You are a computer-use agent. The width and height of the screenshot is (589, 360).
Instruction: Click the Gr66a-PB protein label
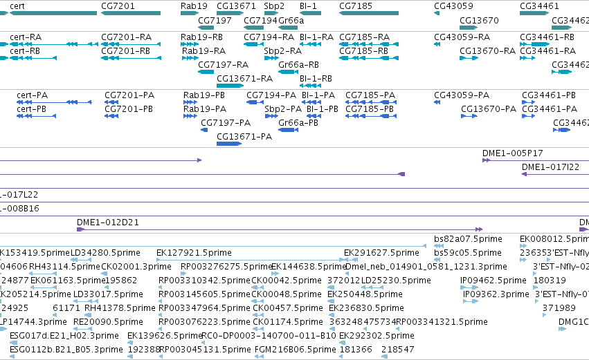click(298, 122)
